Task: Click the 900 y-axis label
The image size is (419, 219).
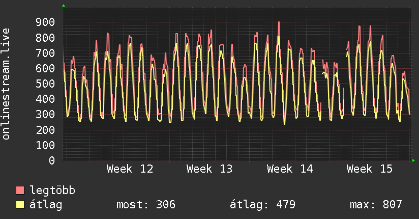Action: [x=45, y=22]
